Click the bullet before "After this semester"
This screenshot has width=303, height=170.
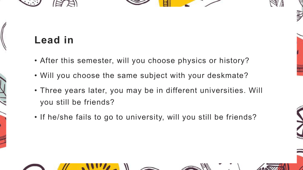click(36, 61)
